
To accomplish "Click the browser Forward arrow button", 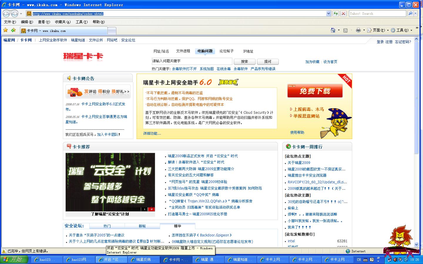I will 14,13.
